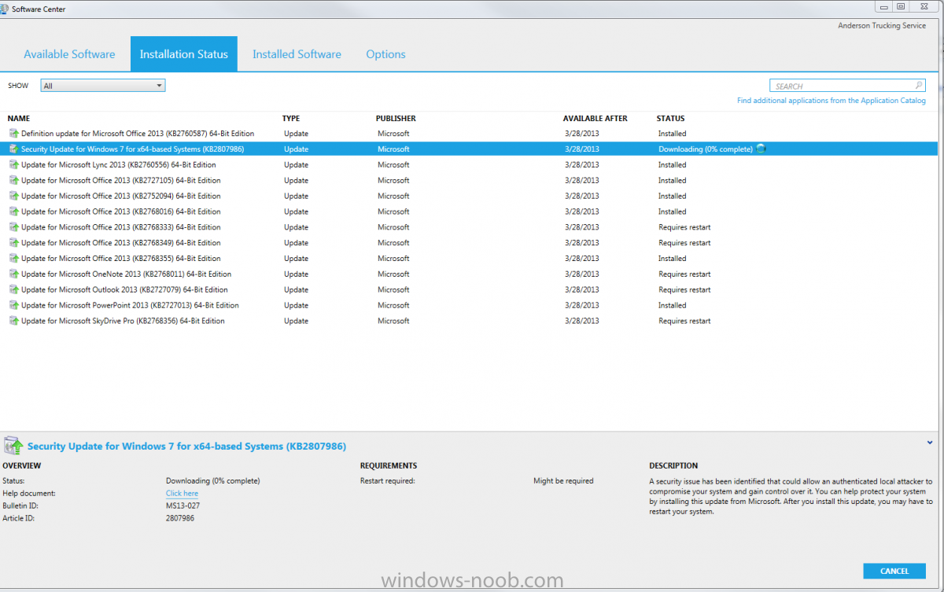Click Article ID value 2807986
This screenshot has height=592, width=944.
[180, 519]
